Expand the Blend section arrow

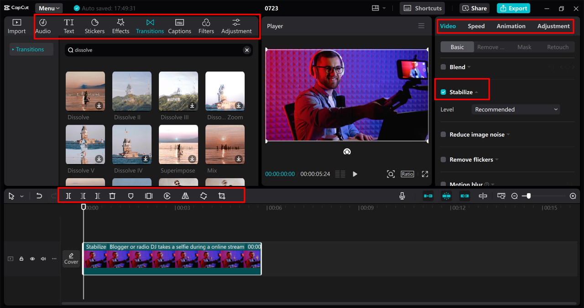469,67
